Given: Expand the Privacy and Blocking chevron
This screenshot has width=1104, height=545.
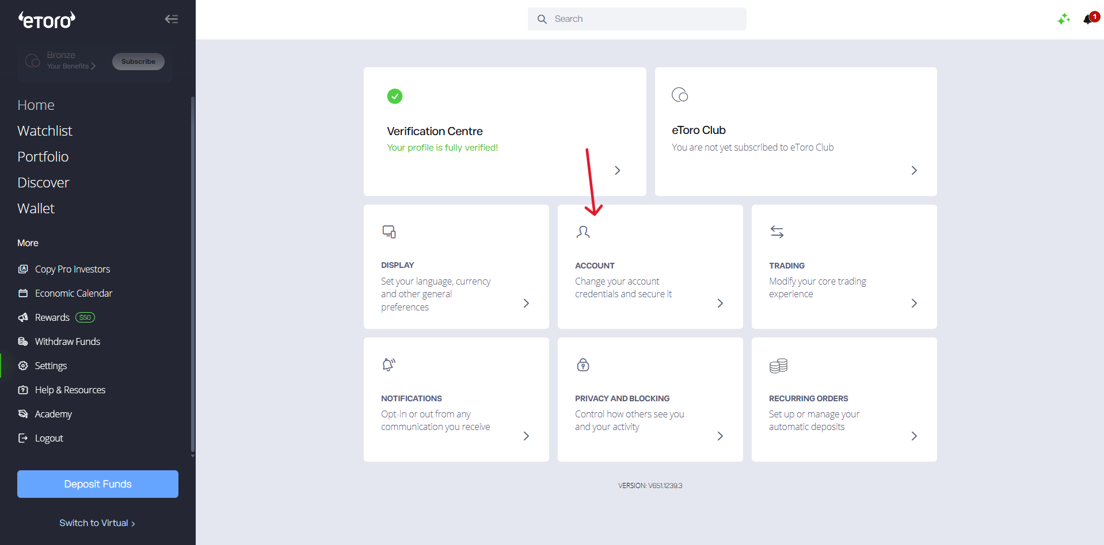Looking at the screenshot, I should [x=720, y=436].
